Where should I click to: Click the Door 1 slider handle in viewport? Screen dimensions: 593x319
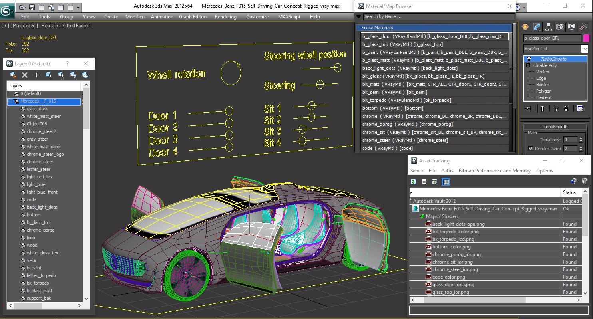click(229, 111)
